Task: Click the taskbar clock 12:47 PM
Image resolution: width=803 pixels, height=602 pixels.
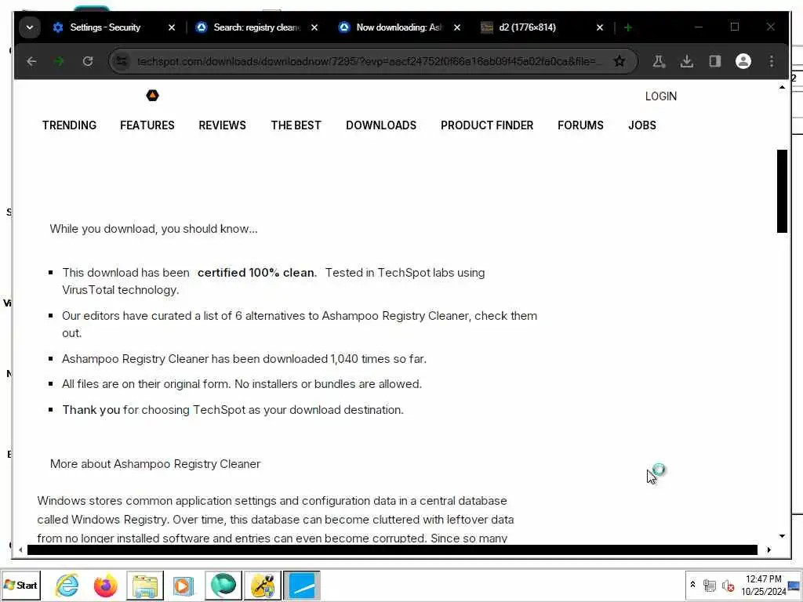Action: tap(764, 579)
